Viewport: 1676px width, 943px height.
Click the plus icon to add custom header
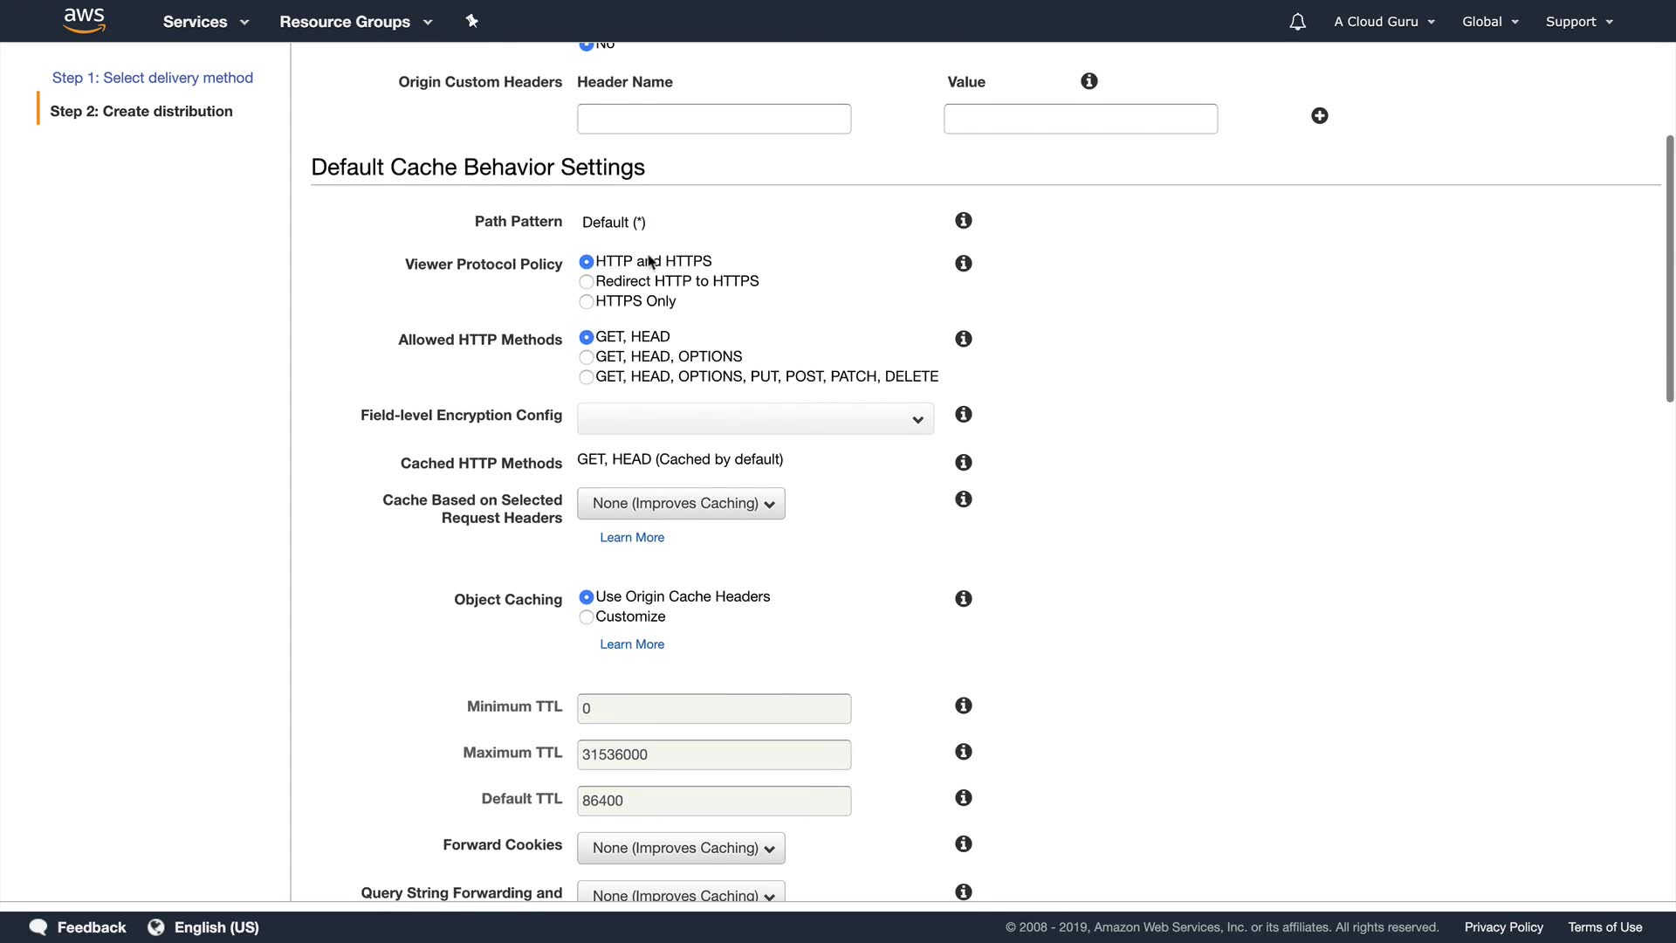pyautogui.click(x=1319, y=116)
